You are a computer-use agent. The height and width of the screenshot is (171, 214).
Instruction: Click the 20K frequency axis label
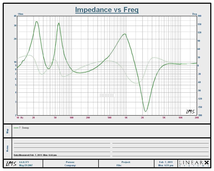[x=197, y=118]
